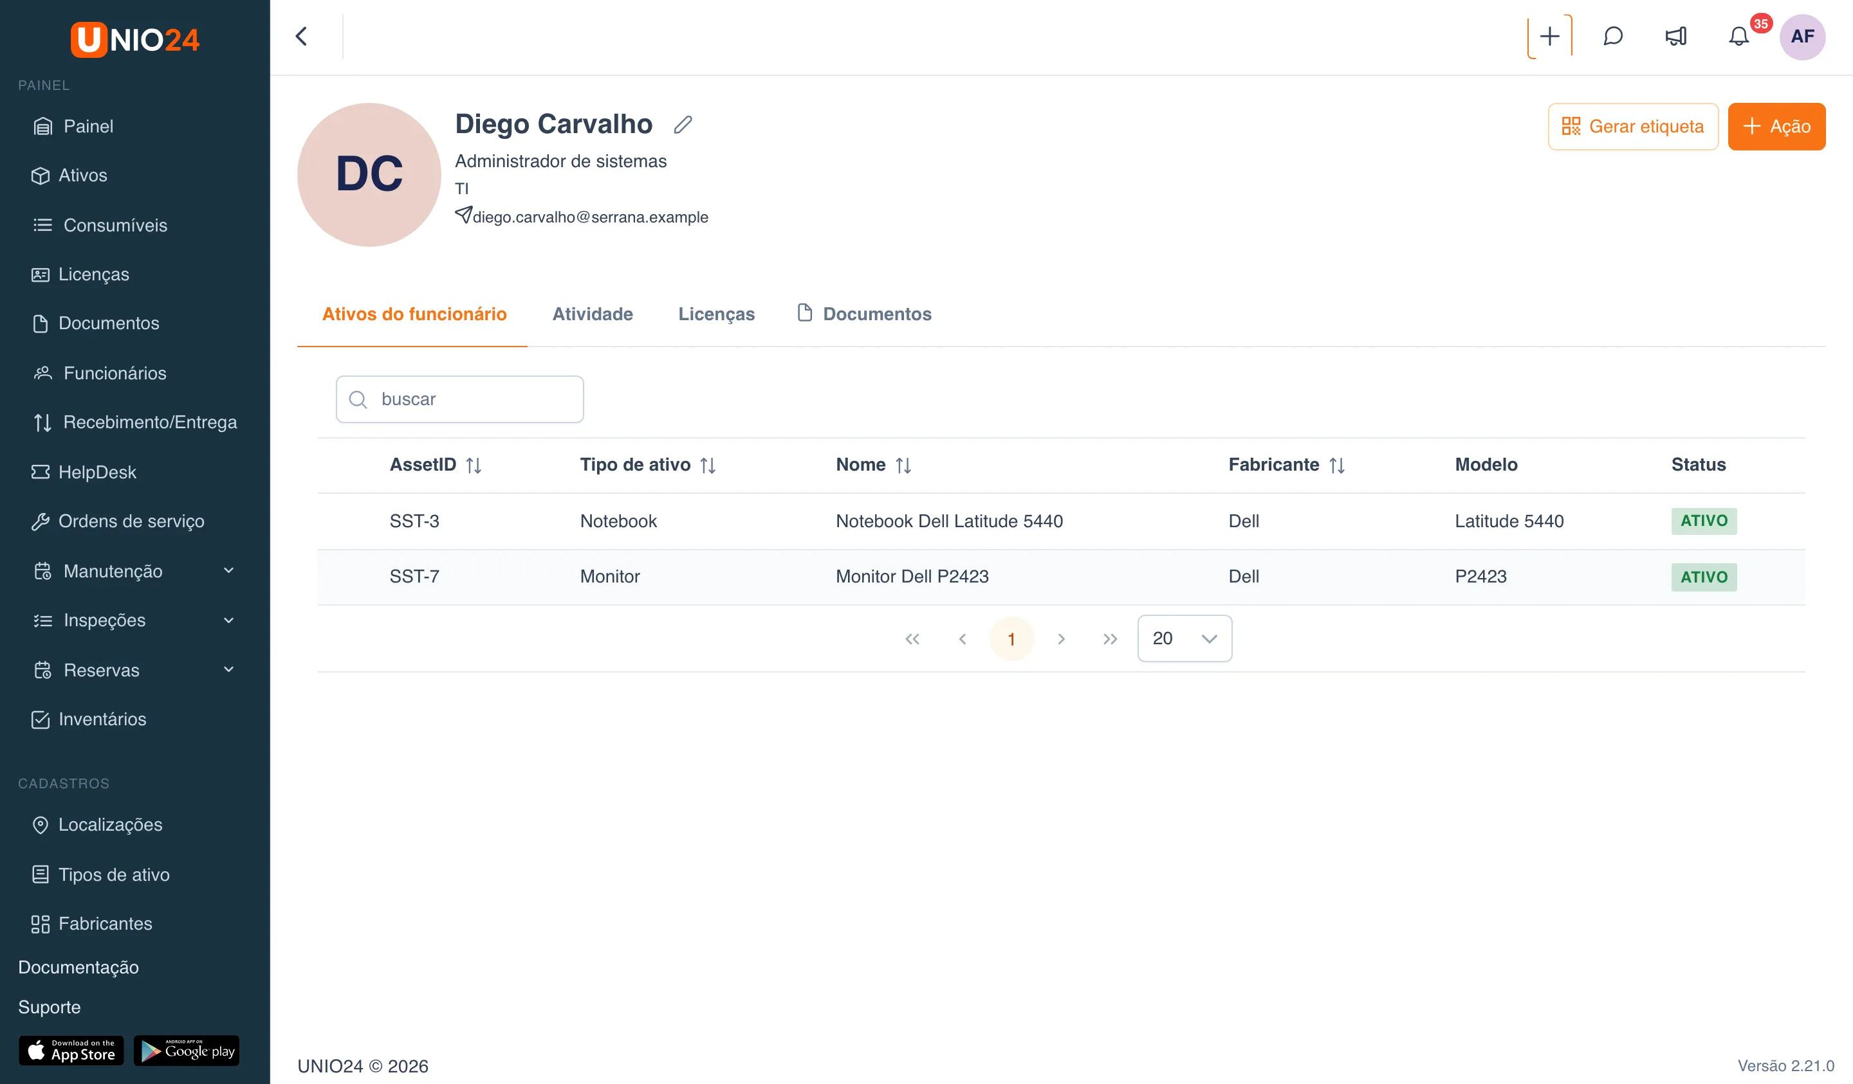Select page 1 in pagination
The width and height of the screenshot is (1853, 1084).
[1012, 638]
